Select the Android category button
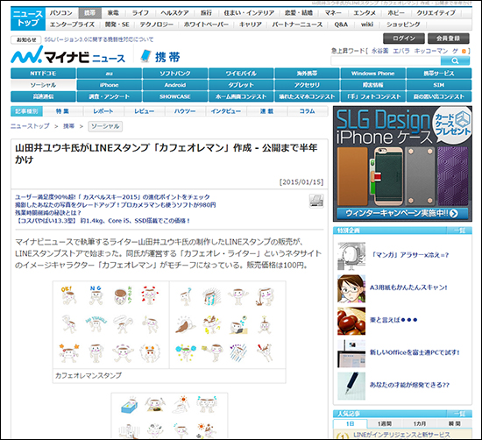This screenshot has width=482, height=440. [x=175, y=85]
